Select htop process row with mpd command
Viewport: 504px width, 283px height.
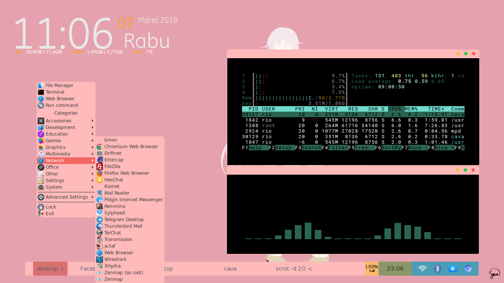pos(353,131)
